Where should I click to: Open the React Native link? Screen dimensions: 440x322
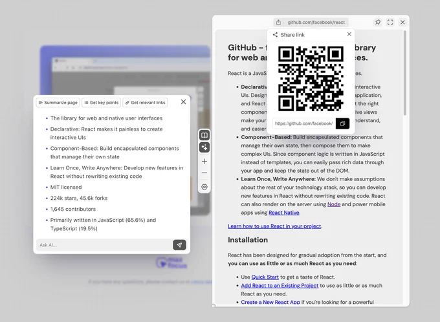284,213
